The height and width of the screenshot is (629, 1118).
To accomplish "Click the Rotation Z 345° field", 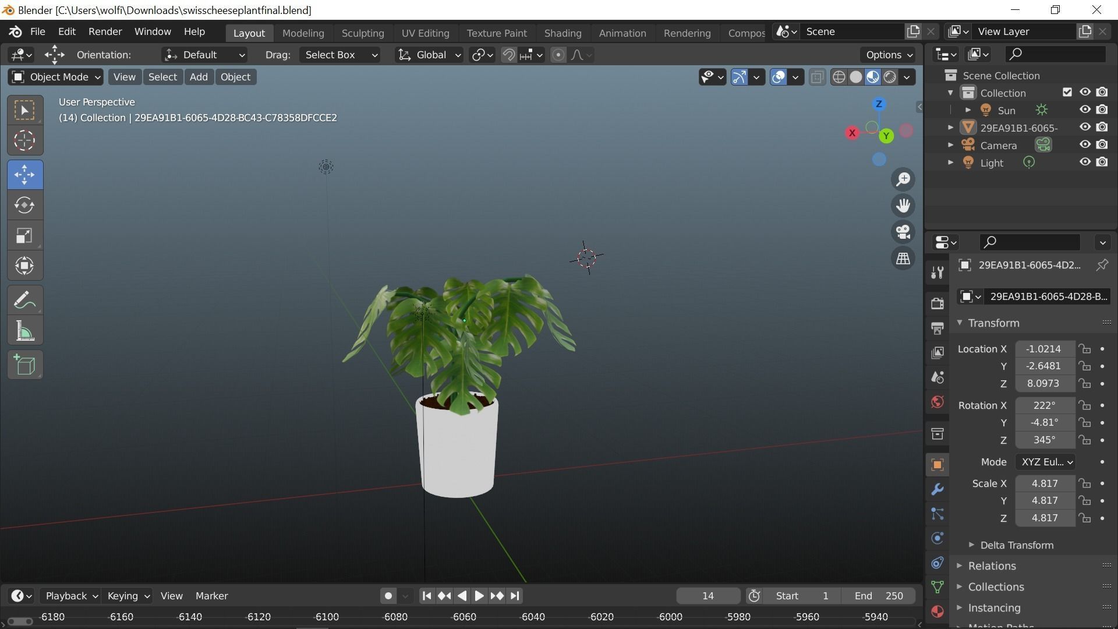I will pyautogui.click(x=1045, y=440).
